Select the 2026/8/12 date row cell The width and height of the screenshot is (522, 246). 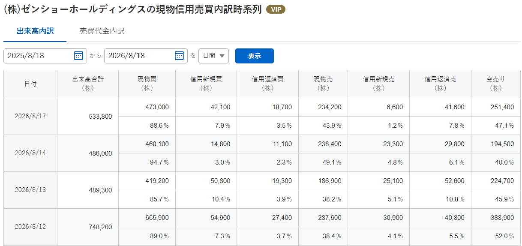[x=30, y=227]
